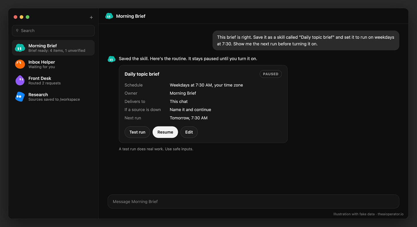The image size is (417, 227).
Task: Click the note 'A test run does real work'
Action: [x=156, y=149]
